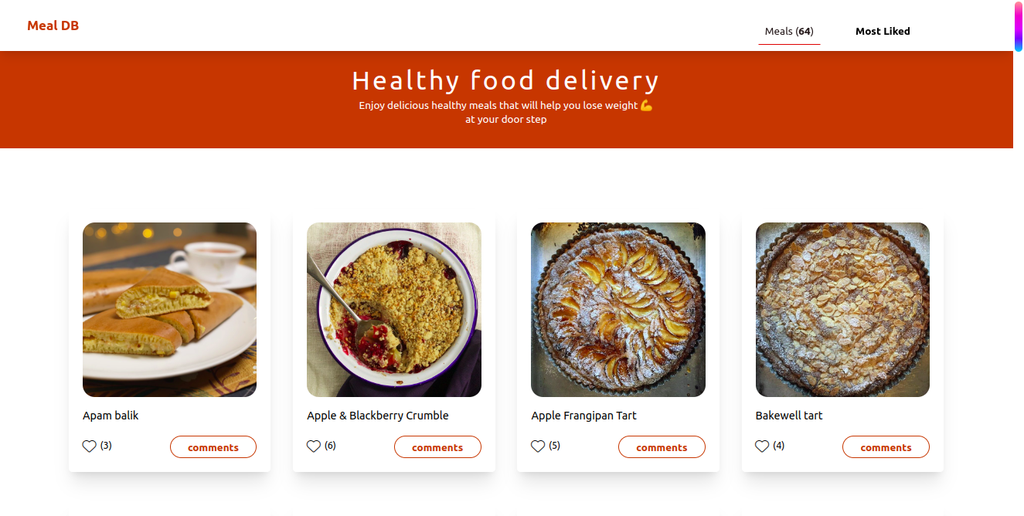Click the heart icon for Apple Frangipan Tart
This screenshot has width=1024, height=516.
[x=538, y=446]
